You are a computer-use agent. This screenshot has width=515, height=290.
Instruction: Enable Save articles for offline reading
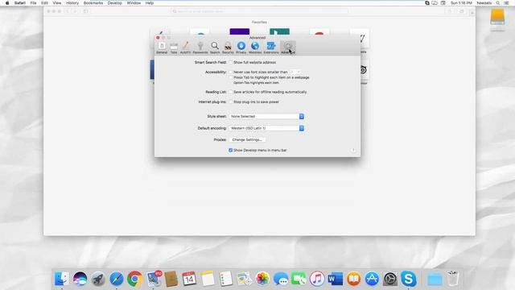click(x=231, y=92)
